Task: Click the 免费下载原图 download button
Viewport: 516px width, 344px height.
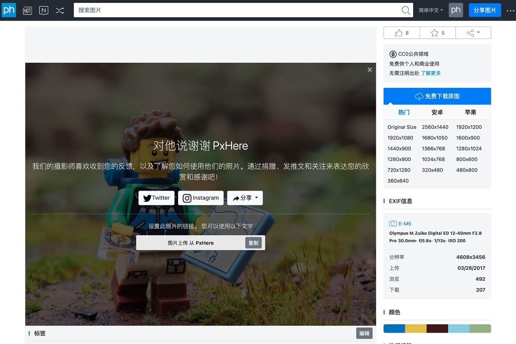Action: [x=437, y=96]
